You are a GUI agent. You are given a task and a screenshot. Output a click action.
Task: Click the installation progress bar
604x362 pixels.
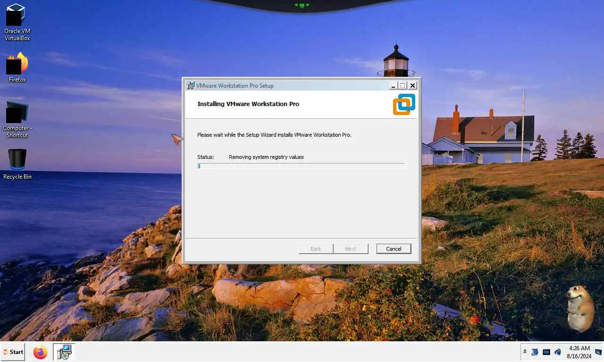coord(301,166)
